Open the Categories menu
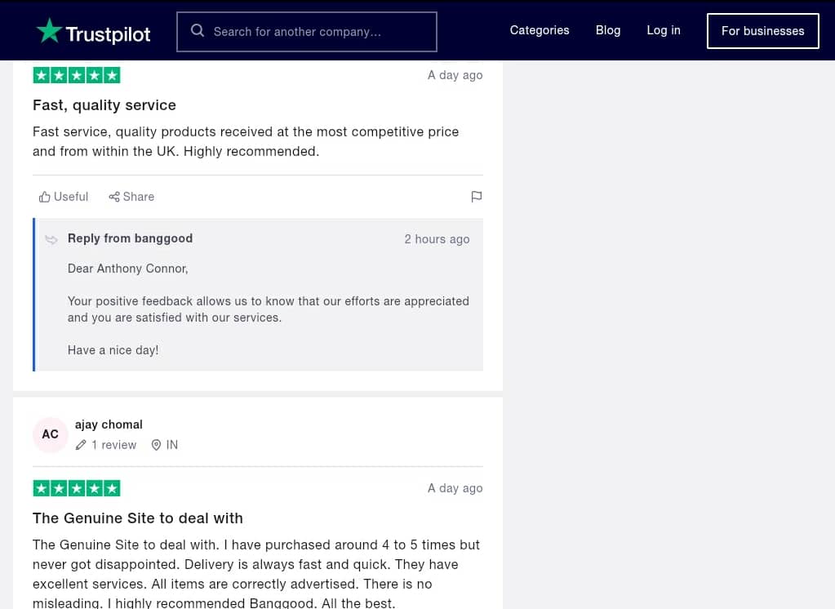Screen dimensions: 835x609 pos(540,30)
